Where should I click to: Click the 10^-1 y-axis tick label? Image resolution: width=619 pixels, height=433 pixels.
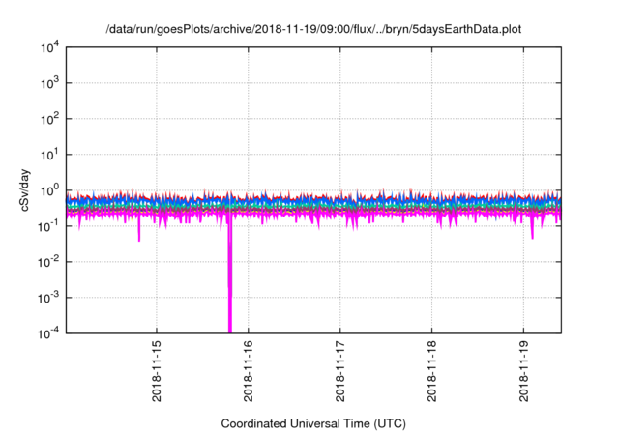coord(48,226)
